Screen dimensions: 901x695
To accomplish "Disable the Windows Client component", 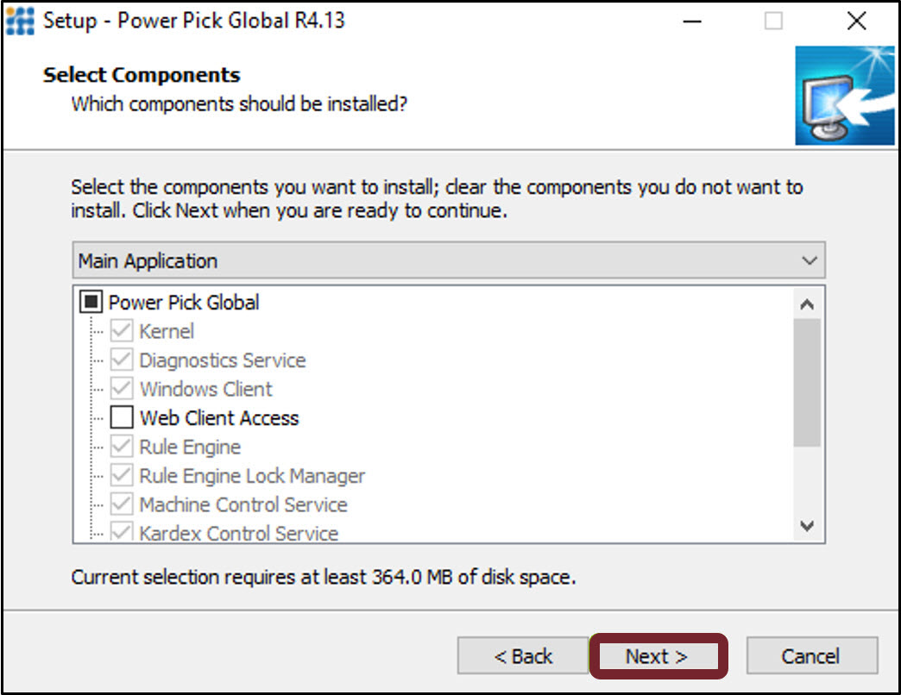I will [121, 389].
